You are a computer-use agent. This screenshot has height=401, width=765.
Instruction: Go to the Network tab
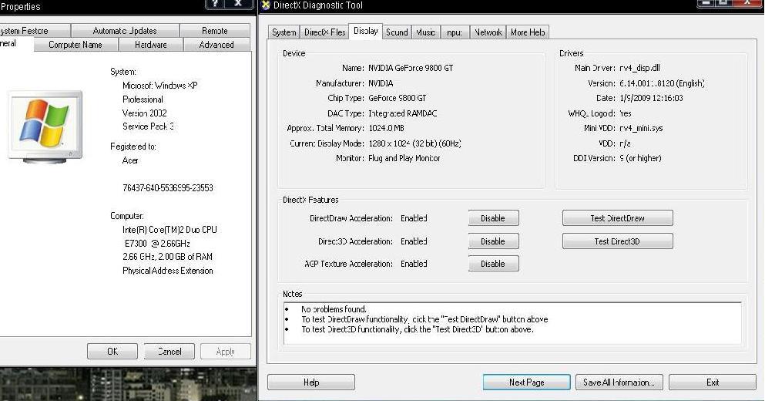click(488, 32)
